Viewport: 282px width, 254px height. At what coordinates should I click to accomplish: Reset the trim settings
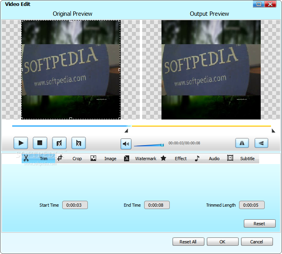click(x=260, y=224)
